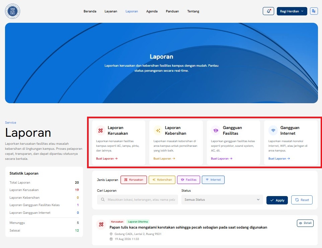Image resolution: width=322 pixels, height=248 pixels.
Task: Click the Laporan Kerusakan card title
Action: coord(118,130)
